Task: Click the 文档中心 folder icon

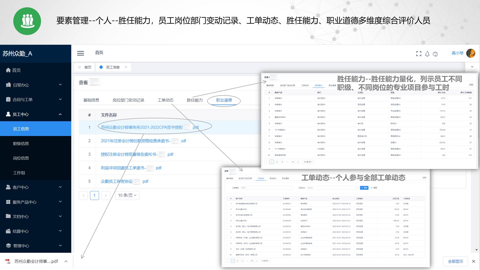Action: pyautogui.click(x=8, y=216)
